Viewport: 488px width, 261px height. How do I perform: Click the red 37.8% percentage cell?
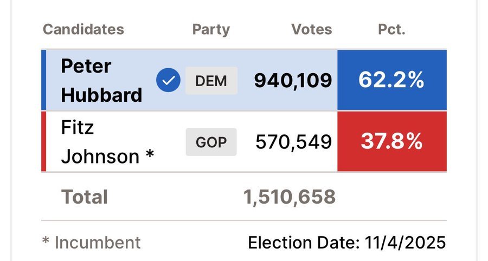391,142
